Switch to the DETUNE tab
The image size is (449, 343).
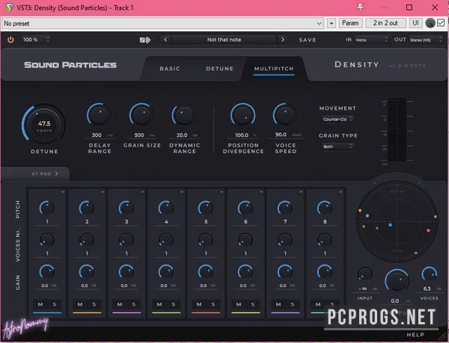(219, 69)
